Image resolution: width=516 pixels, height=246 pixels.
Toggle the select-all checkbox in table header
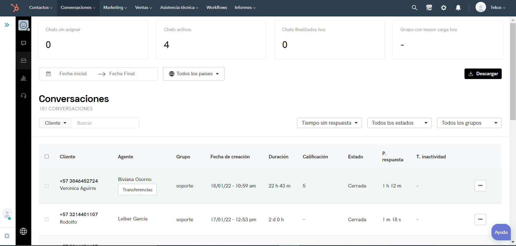coord(47,156)
